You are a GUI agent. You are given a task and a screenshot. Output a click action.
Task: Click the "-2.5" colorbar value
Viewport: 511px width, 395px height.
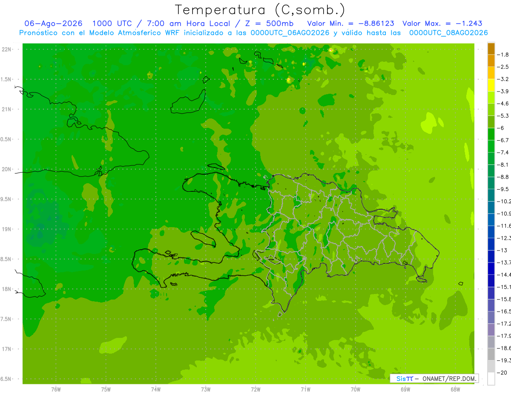(x=503, y=67)
